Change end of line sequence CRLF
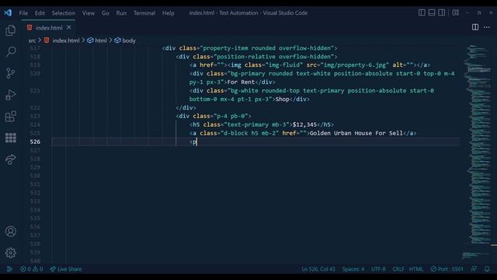This screenshot has width=497, height=280. pos(398,269)
